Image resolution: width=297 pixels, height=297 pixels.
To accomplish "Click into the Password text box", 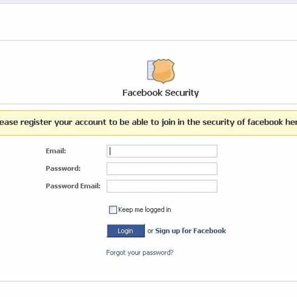I will 162,169.
